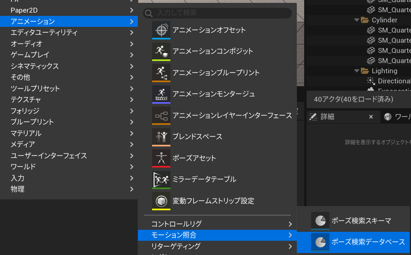Image resolution: width=411 pixels, height=255 pixels.
Task: Expand the モーション照合 submenu arrow
Action: (290, 235)
